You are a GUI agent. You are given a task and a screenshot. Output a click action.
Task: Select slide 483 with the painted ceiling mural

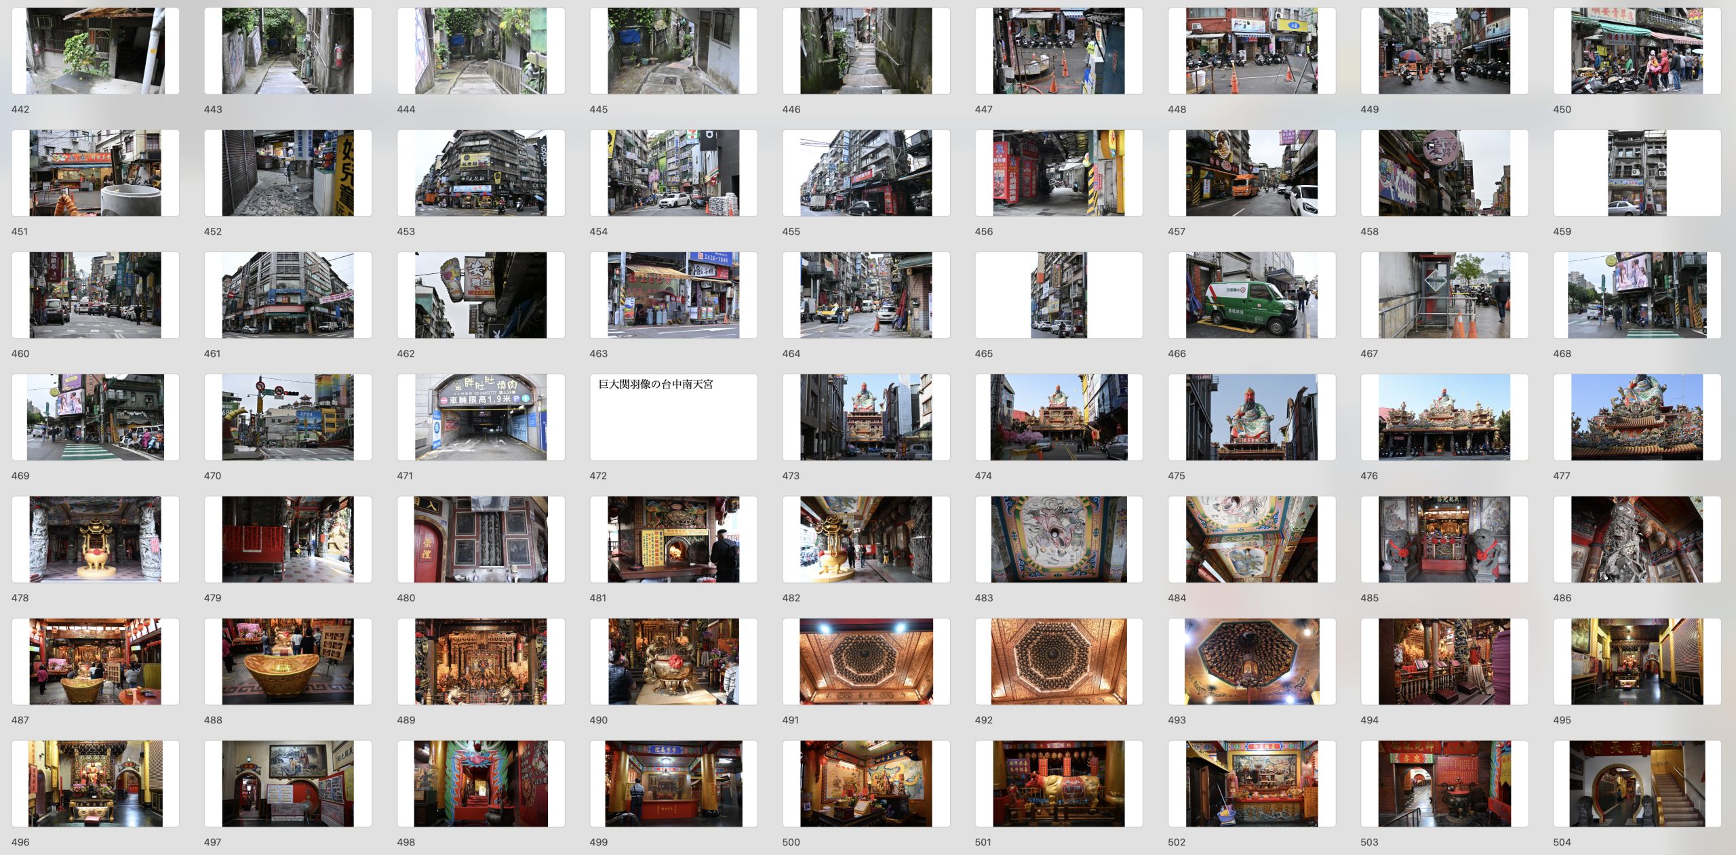coord(1059,539)
